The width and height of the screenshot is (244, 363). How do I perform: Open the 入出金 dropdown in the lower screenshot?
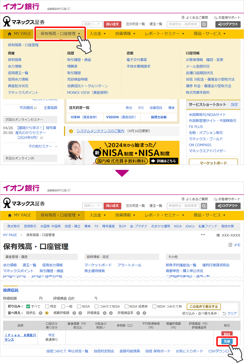coord(98,215)
